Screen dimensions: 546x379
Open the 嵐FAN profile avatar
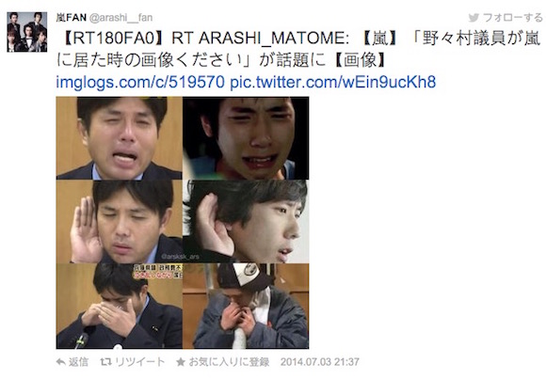tap(26, 32)
